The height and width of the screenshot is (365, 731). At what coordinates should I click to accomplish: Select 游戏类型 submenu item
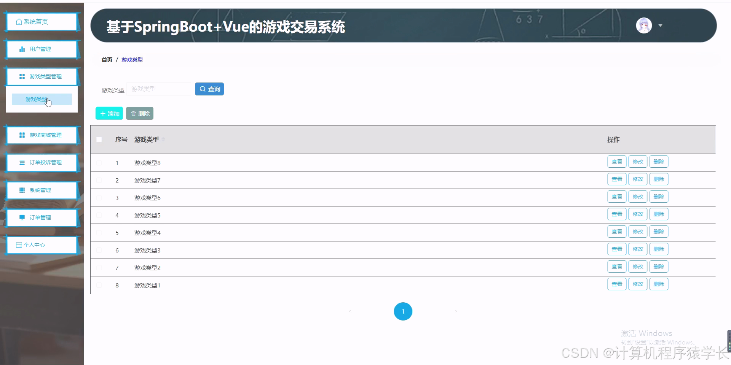pyautogui.click(x=42, y=99)
